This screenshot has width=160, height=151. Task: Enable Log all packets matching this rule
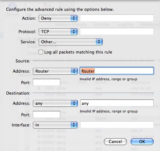41,52
